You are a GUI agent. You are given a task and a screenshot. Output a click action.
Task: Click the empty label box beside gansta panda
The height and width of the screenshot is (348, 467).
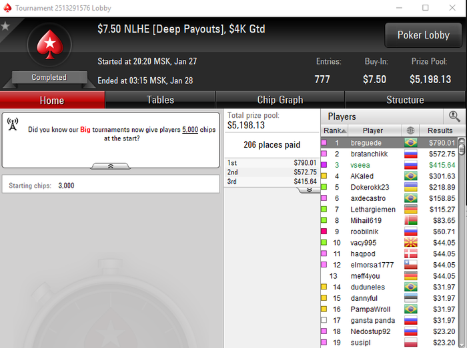tap(324, 320)
